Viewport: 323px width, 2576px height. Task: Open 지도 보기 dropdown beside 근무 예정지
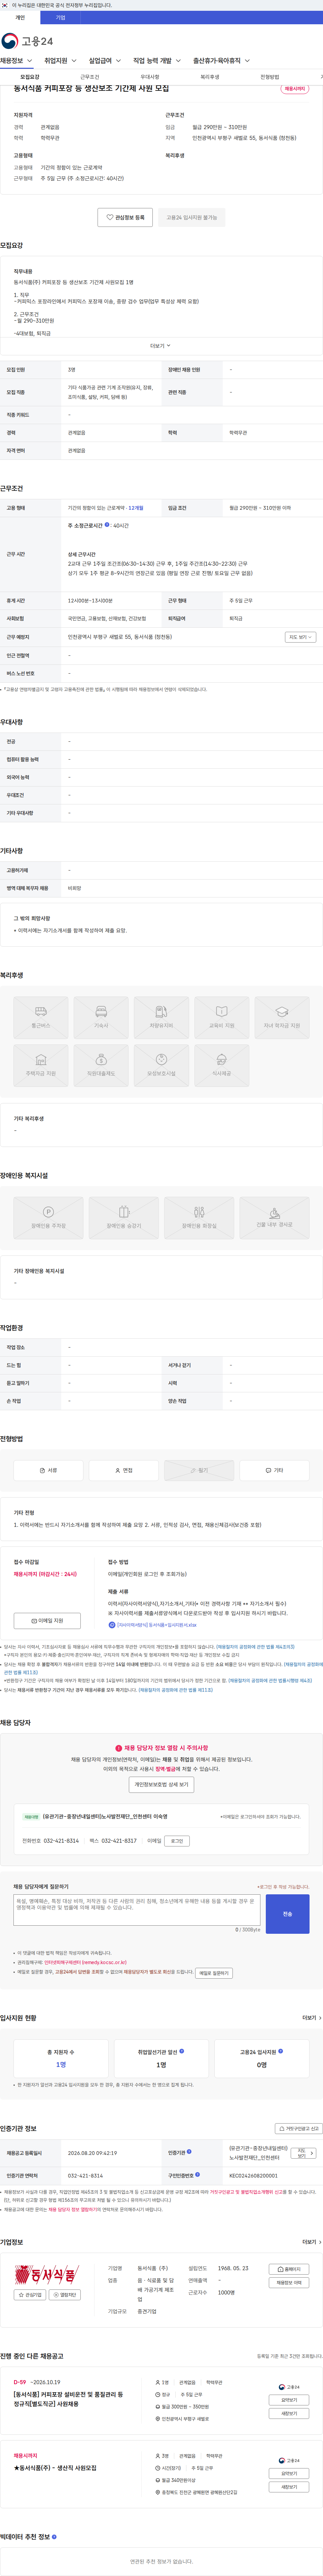(x=300, y=637)
